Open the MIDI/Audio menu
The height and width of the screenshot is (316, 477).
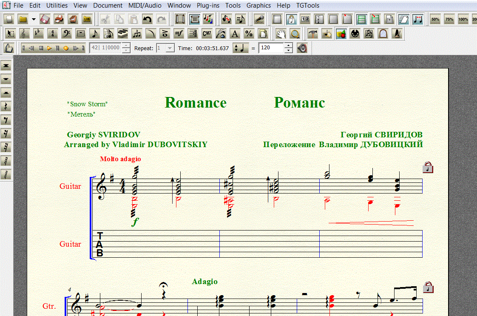point(145,6)
